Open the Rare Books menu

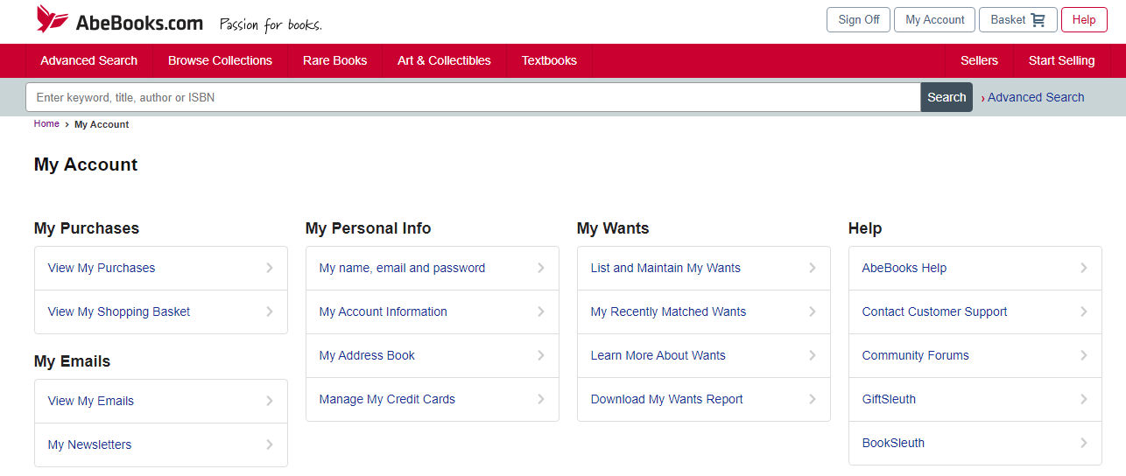[334, 60]
